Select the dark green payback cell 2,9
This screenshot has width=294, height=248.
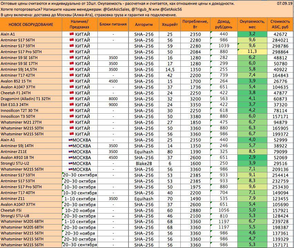coord(252,157)
